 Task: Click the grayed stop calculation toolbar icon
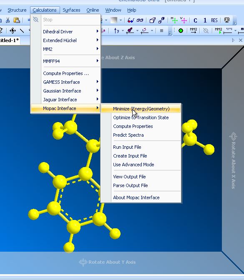coord(206,31)
